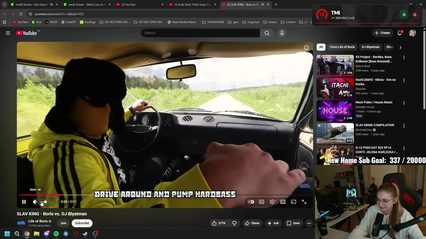Viewport: 426px width, 239px height.
Task: Subscribe to Life of Boris
Action: click(x=82, y=223)
